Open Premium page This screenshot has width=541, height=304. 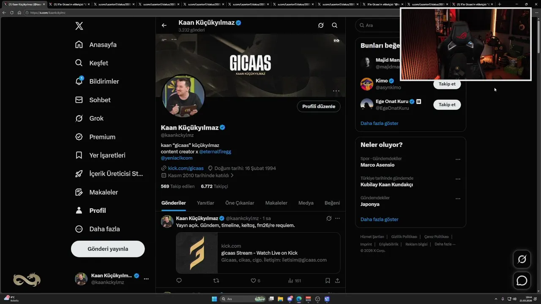click(95, 137)
